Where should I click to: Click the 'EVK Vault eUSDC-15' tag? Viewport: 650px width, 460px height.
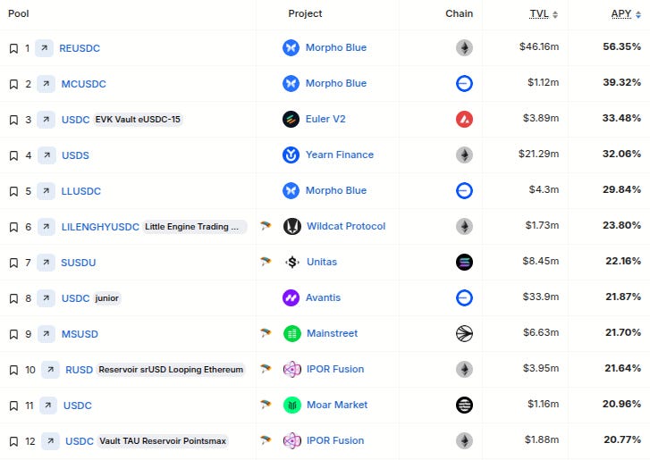(138, 120)
